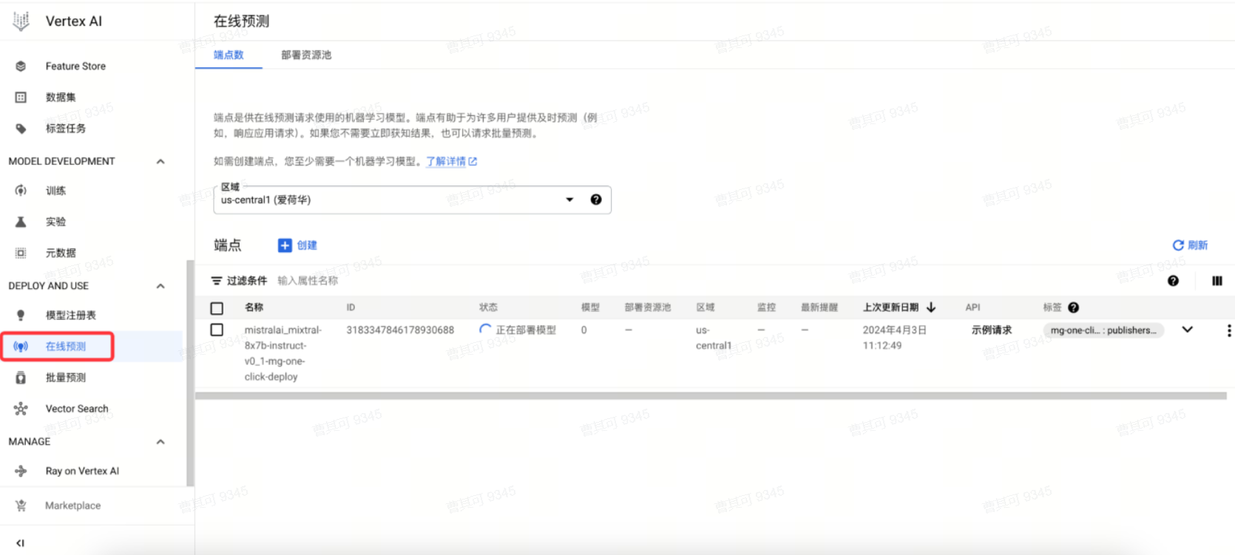Image resolution: width=1235 pixels, height=555 pixels.
Task: Check the mistralai_mixtral endpoint row checkbox
Action: pos(217,330)
